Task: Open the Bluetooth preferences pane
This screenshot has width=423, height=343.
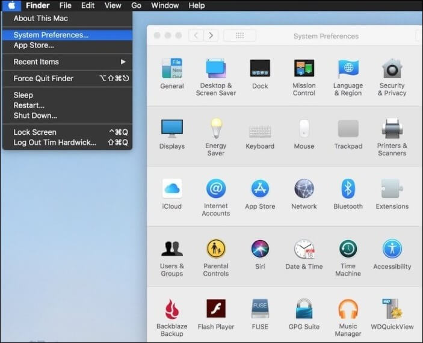Action: click(348, 194)
